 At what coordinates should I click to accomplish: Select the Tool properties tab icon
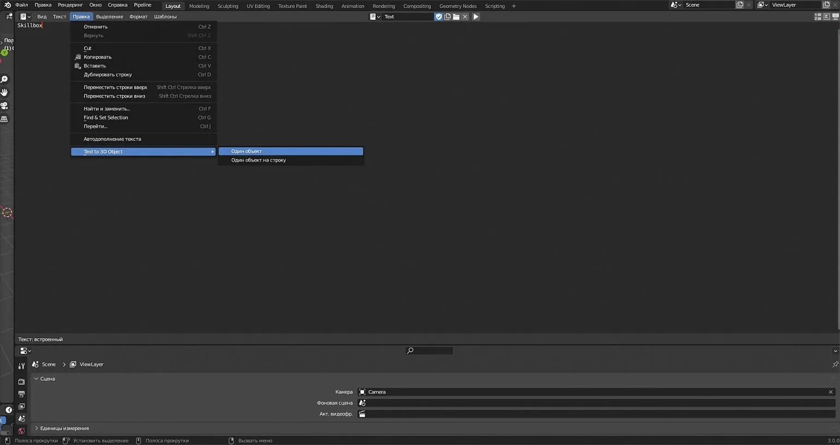(21, 366)
